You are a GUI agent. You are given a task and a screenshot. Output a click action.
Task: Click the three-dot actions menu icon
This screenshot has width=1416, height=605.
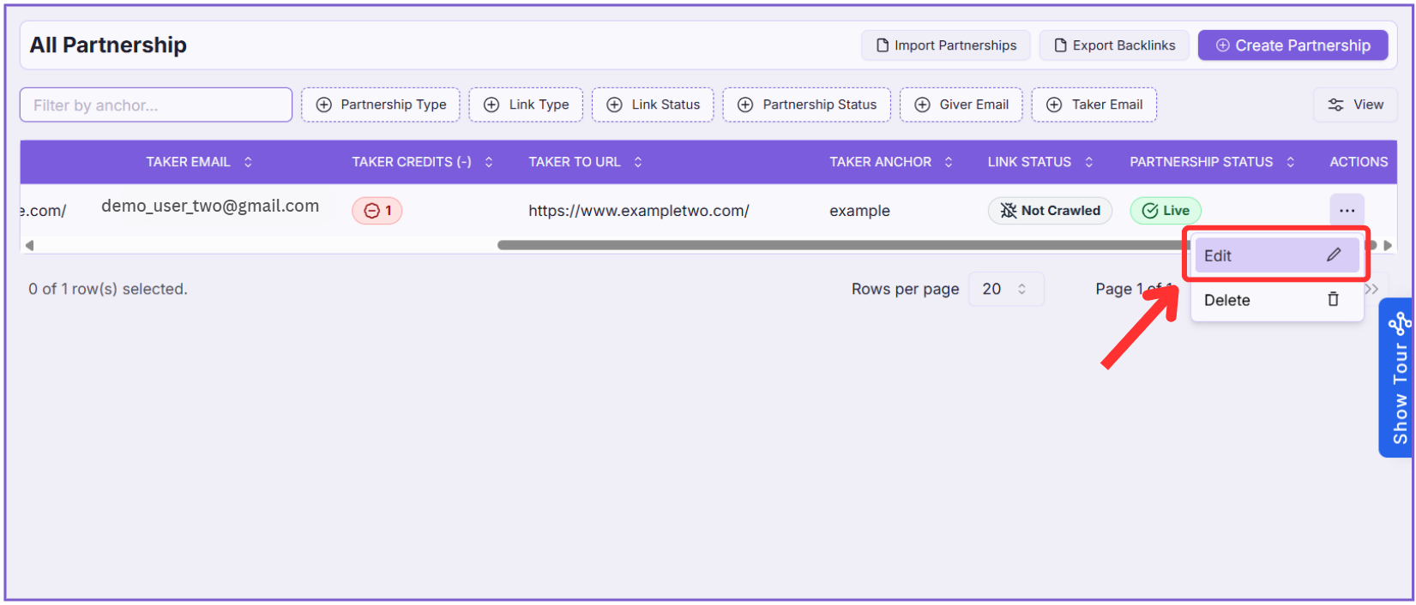[1347, 211]
